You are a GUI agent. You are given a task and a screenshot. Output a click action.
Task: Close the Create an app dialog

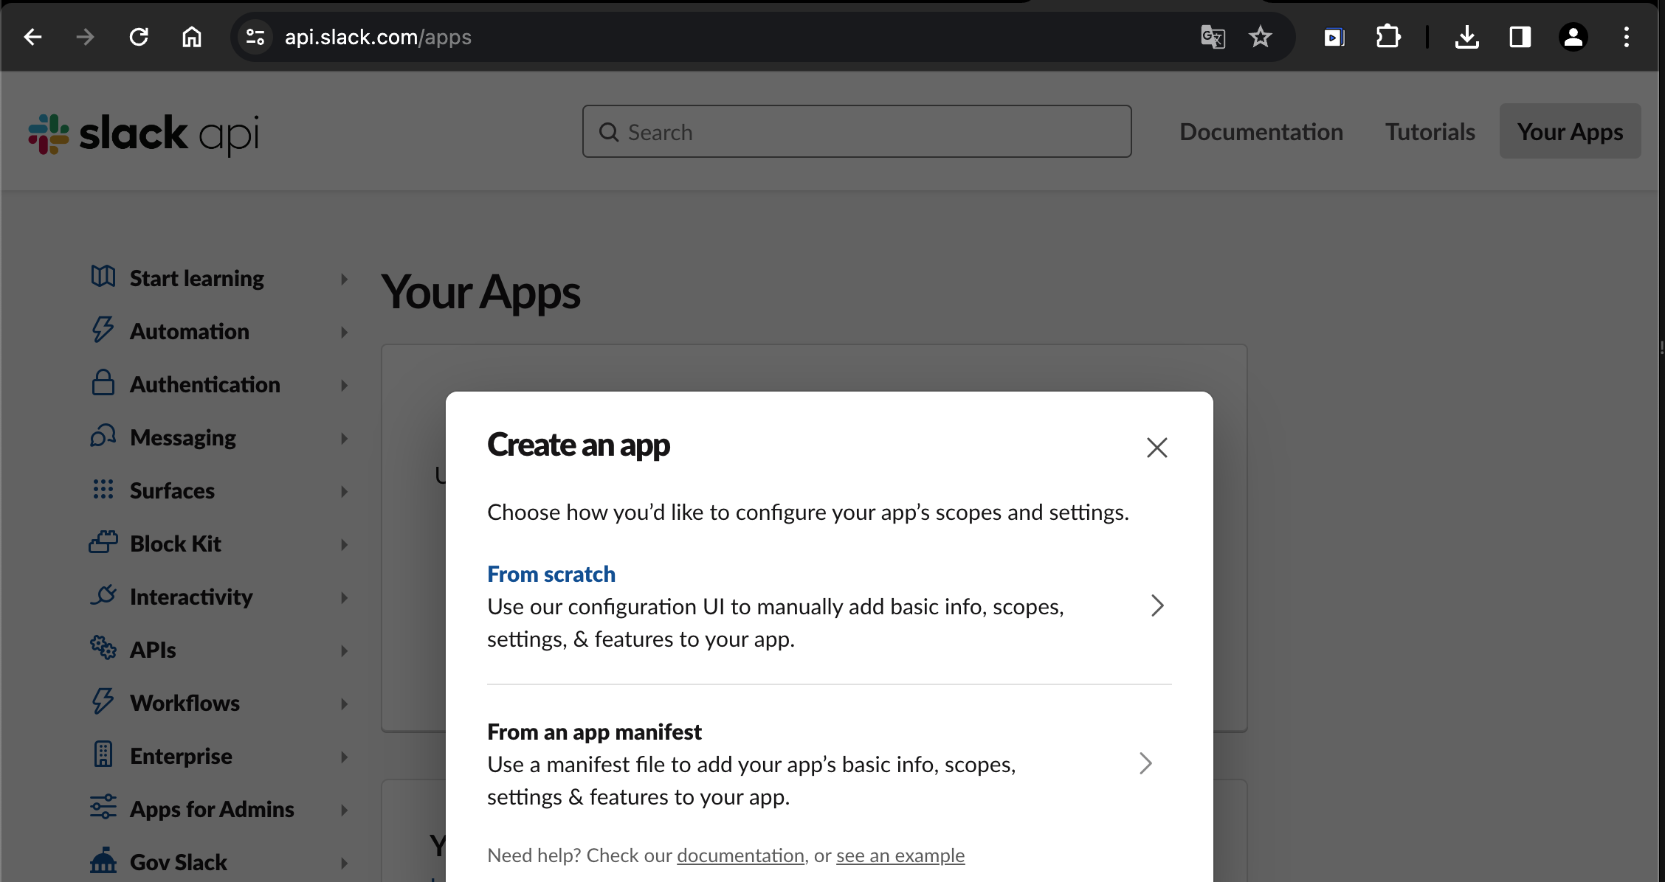(x=1157, y=448)
